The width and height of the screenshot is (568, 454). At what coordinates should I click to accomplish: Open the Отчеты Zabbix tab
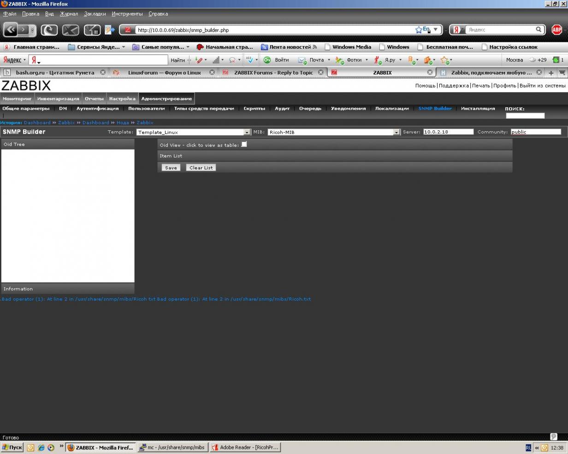tap(94, 99)
